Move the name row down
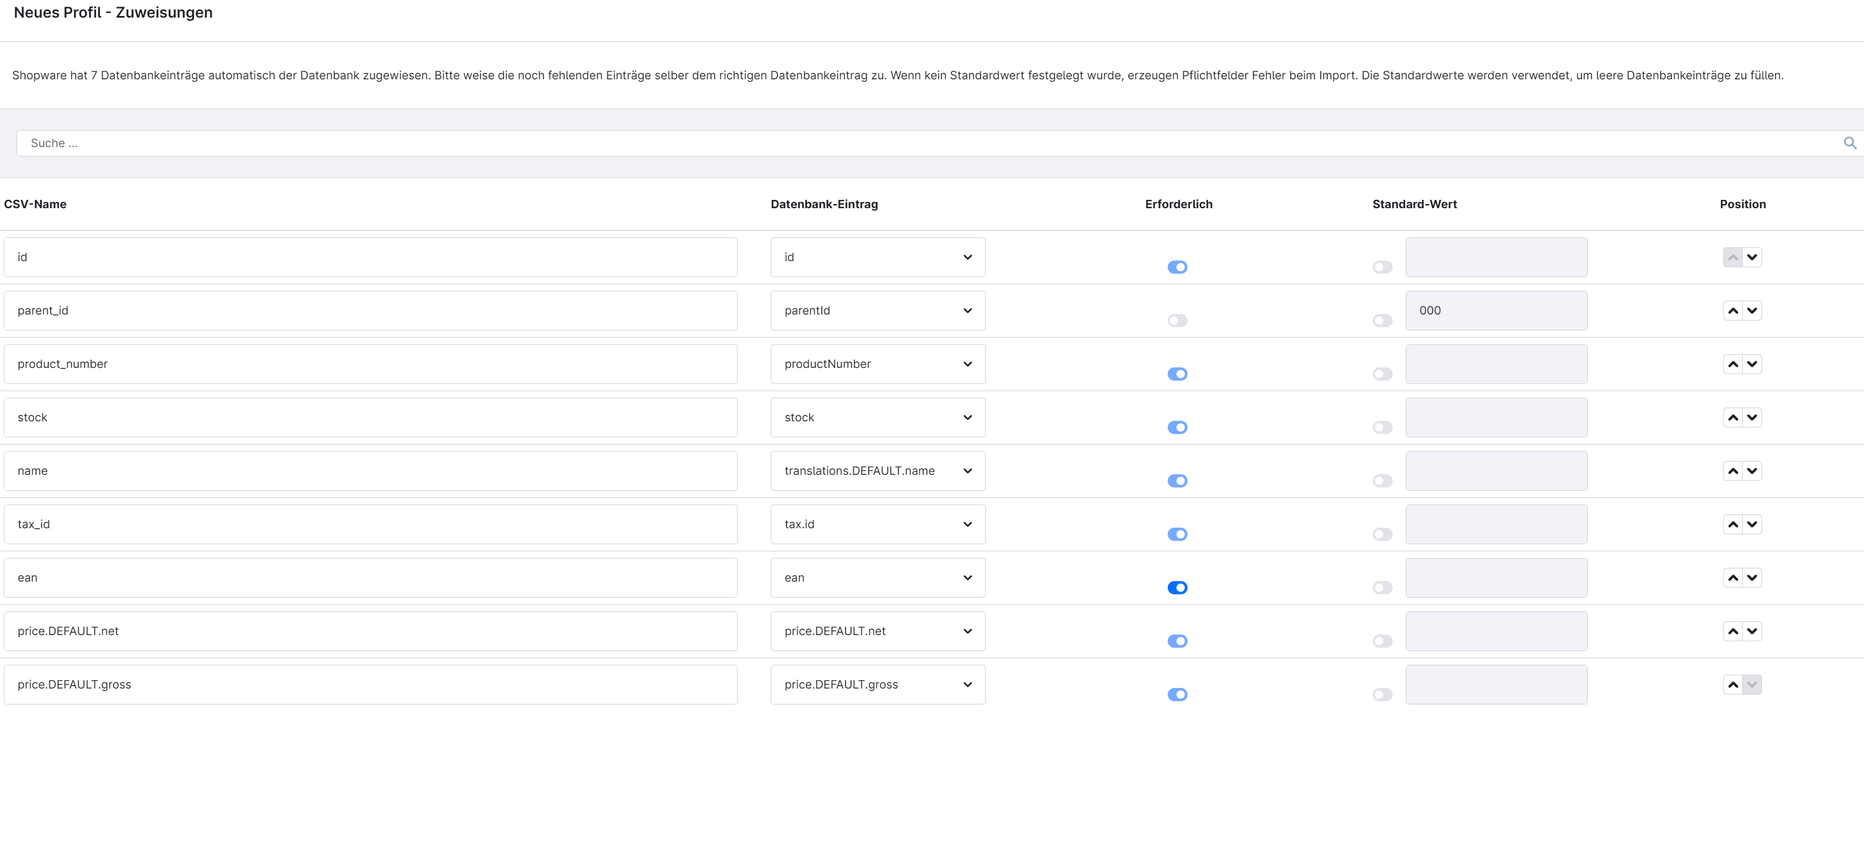The width and height of the screenshot is (1864, 851). (1752, 471)
